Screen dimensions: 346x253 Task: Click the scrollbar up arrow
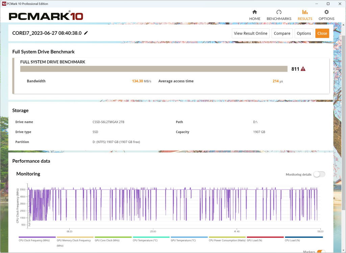click(x=344, y=24)
